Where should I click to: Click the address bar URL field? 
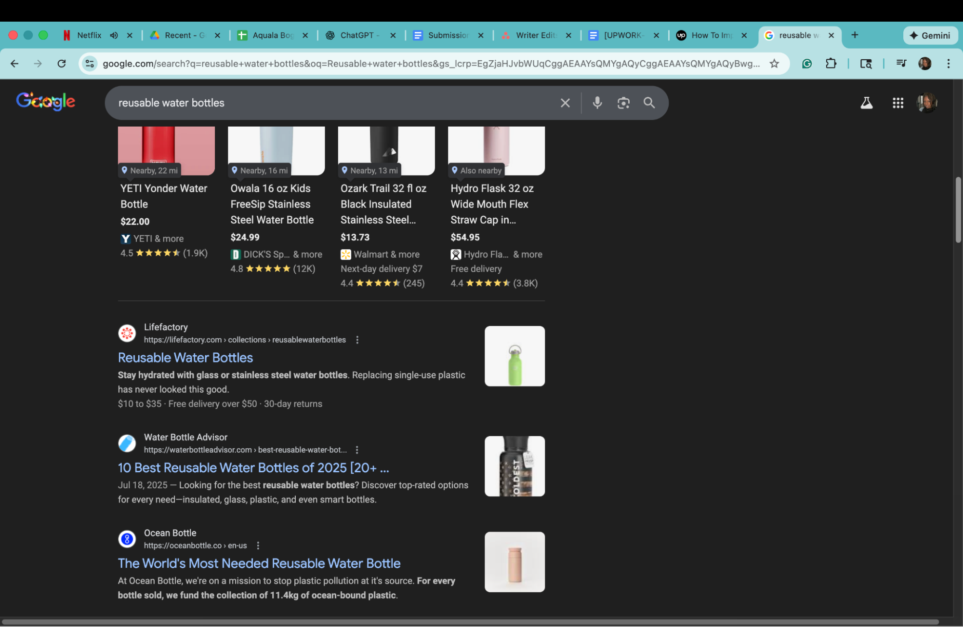[x=431, y=63]
